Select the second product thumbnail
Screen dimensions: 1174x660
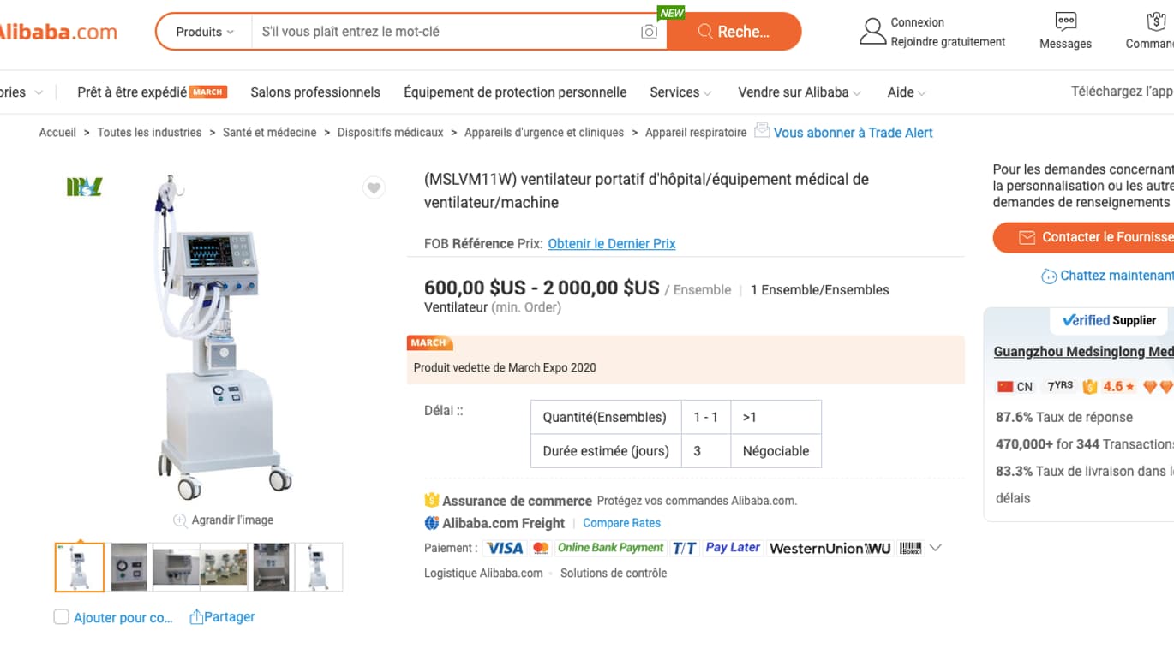coord(128,566)
